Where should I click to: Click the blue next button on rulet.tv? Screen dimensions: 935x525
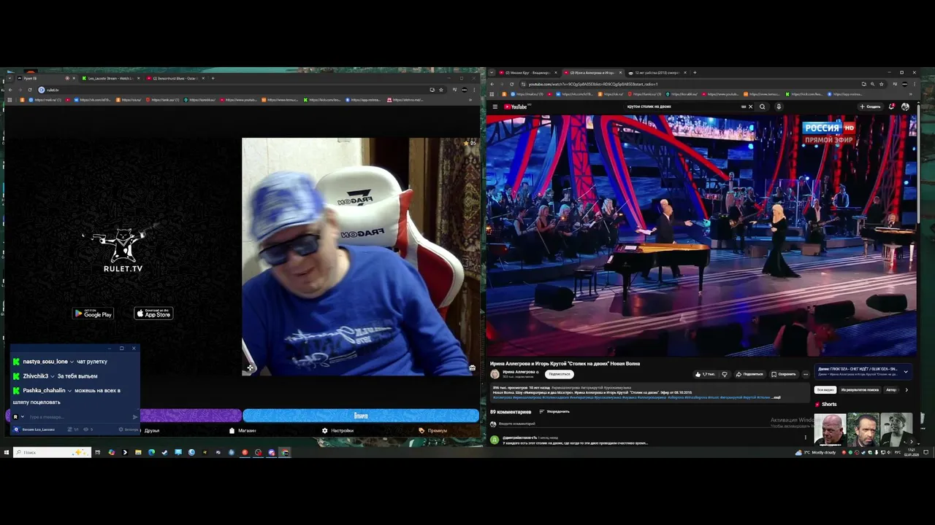361,416
